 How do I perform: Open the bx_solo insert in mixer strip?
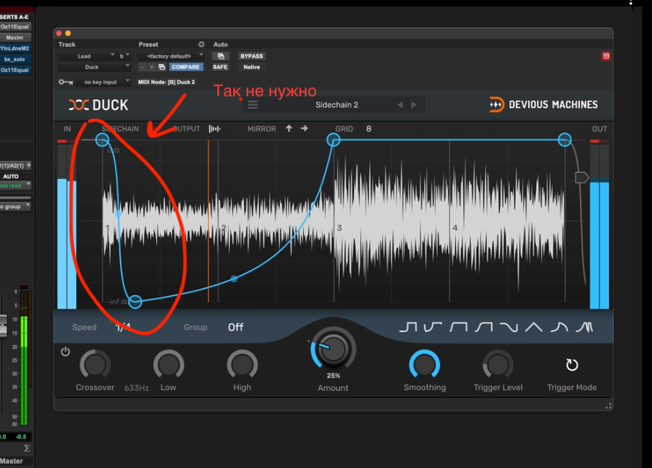tap(16, 59)
